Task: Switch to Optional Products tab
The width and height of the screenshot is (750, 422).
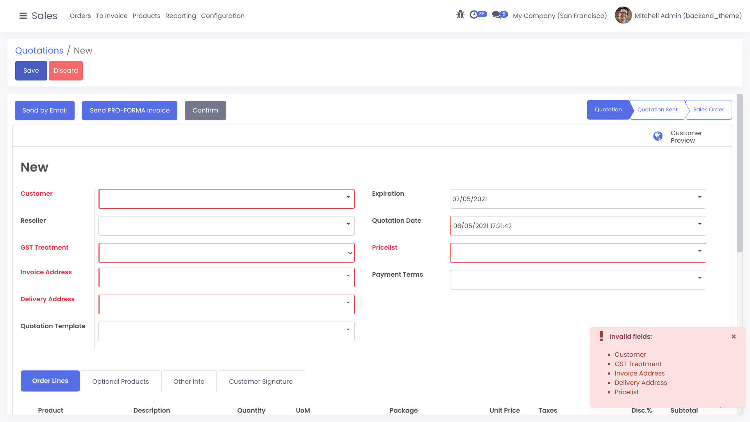Action: 120,381
